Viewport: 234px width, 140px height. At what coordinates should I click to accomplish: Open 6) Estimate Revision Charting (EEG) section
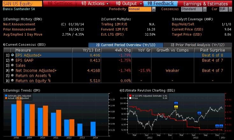point(147,91)
